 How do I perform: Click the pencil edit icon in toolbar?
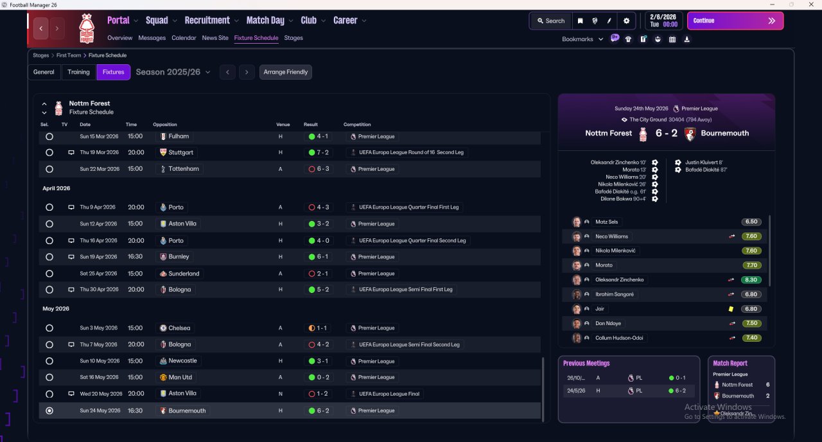click(x=609, y=21)
